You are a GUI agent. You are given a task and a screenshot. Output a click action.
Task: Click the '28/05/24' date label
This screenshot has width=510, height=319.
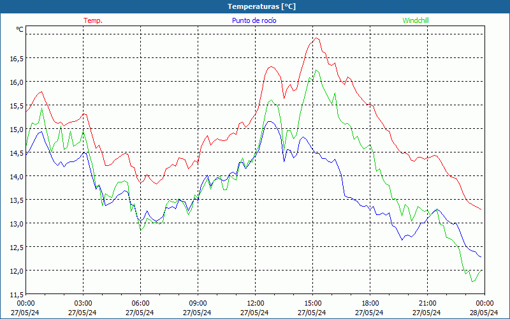[x=484, y=313]
